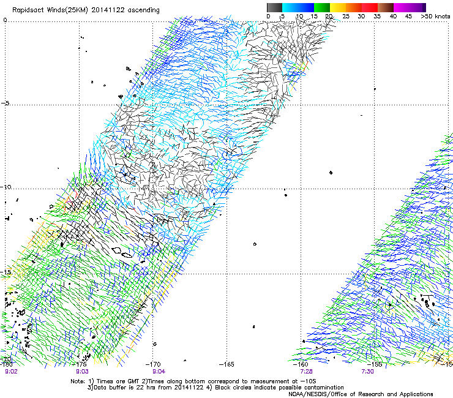Click the '-165' longitude axis label

tap(226, 364)
